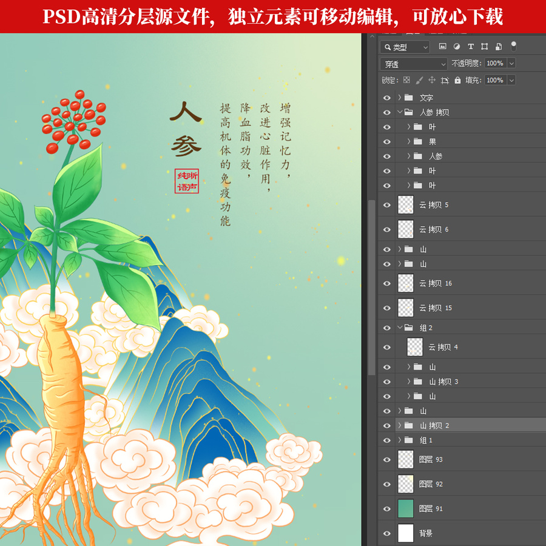
Task: Select the thumbnail of layer 云 拷贝 4
Action: (x=415, y=347)
